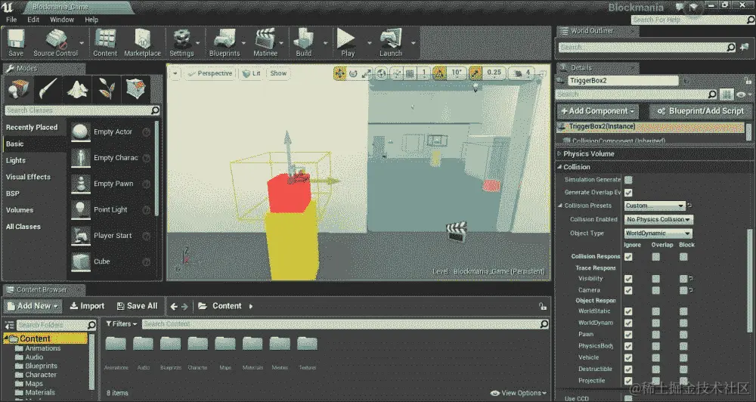
Task: Click Save All in Content Browser
Action: [x=138, y=306]
